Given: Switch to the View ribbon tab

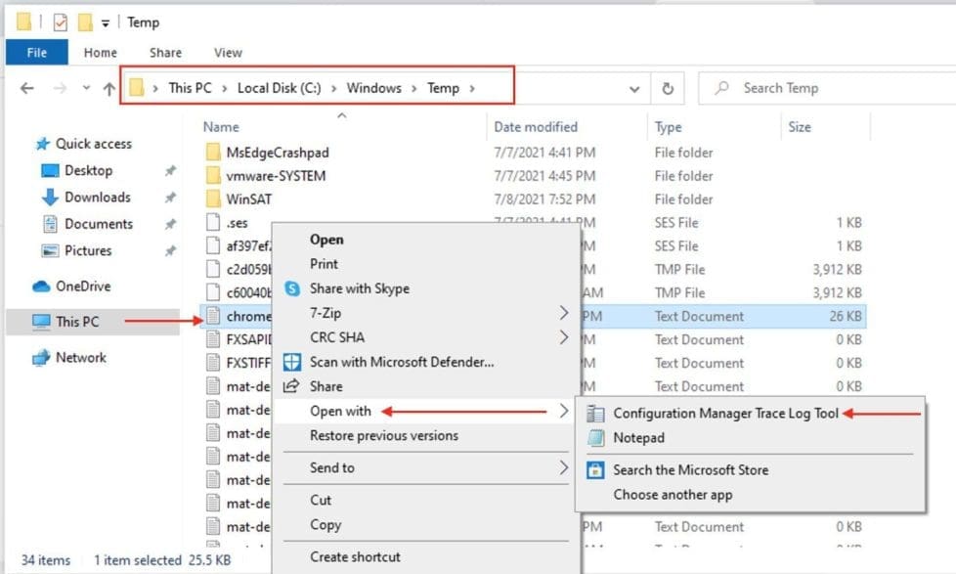Looking at the screenshot, I should tap(228, 53).
